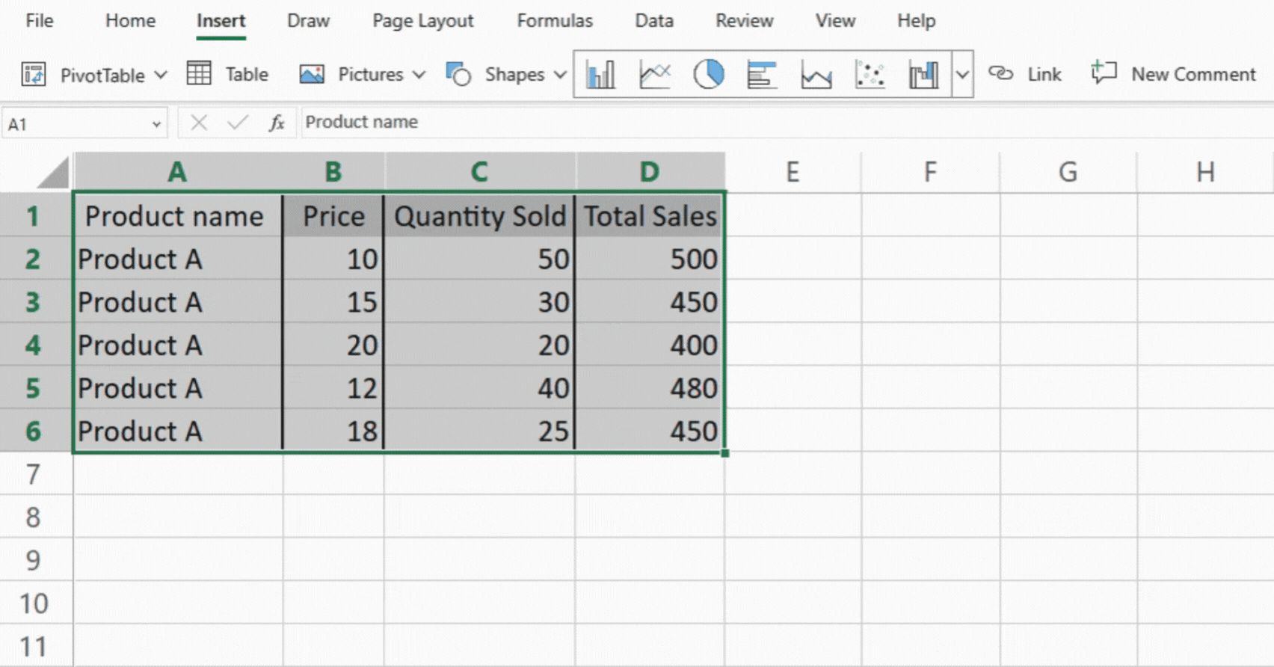Viewport: 1274px width, 667px height.
Task: Select row 1 header
Action: tap(34, 215)
